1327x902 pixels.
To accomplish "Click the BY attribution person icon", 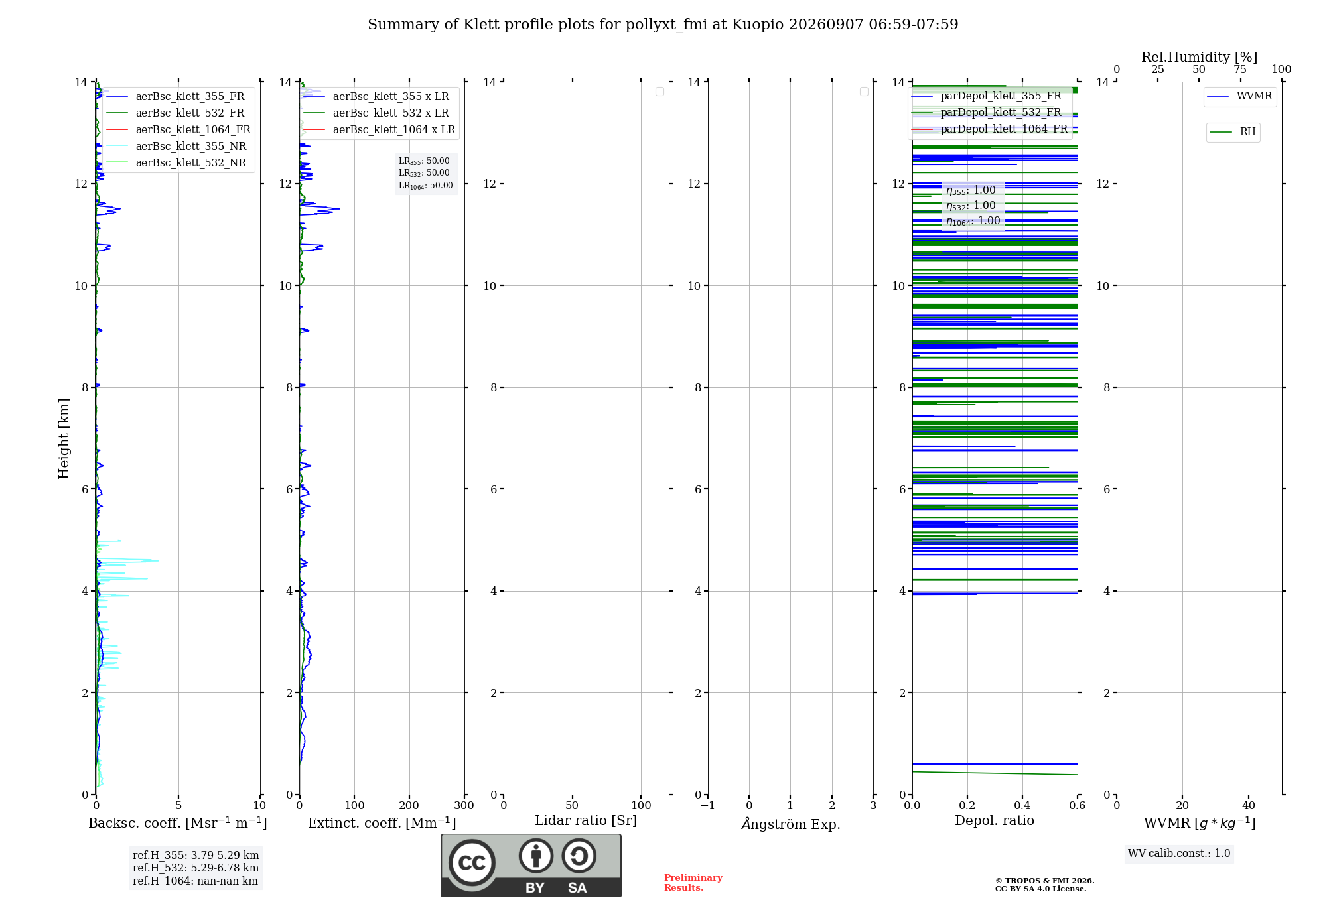I will tap(536, 856).
